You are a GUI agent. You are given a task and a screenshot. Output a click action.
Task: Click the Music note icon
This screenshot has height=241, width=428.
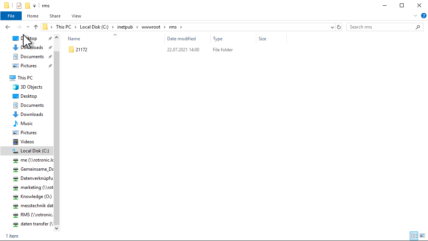coord(16,124)
